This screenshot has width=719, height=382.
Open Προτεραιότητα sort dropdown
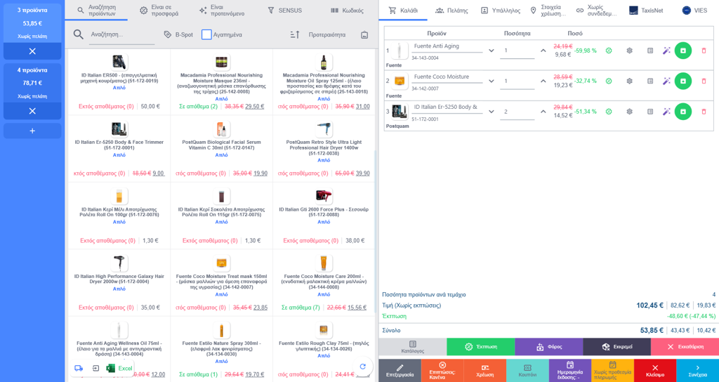point(327,35)
